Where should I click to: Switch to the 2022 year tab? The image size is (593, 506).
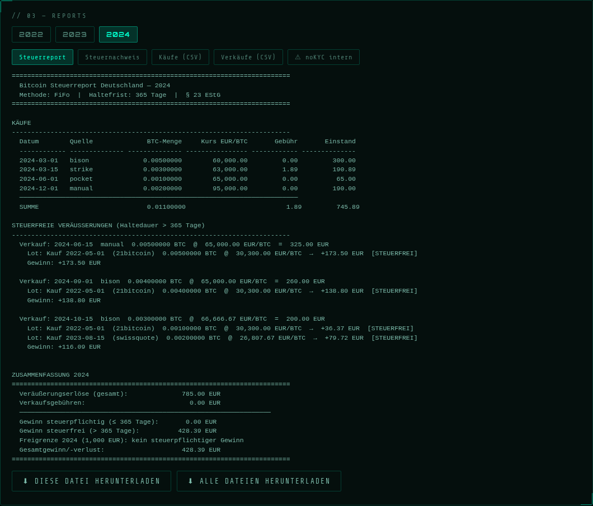[x=31, y=35]
